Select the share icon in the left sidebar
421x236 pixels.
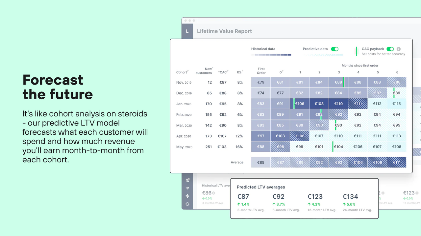[187, 180]
